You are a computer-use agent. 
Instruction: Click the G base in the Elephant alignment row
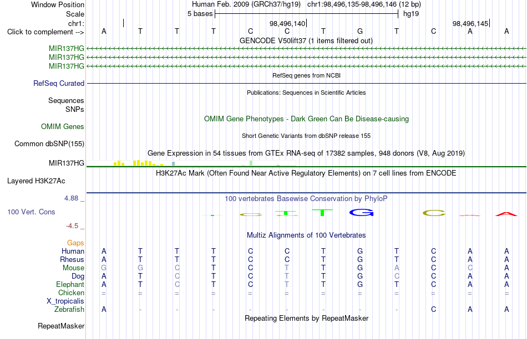point(360,284)
